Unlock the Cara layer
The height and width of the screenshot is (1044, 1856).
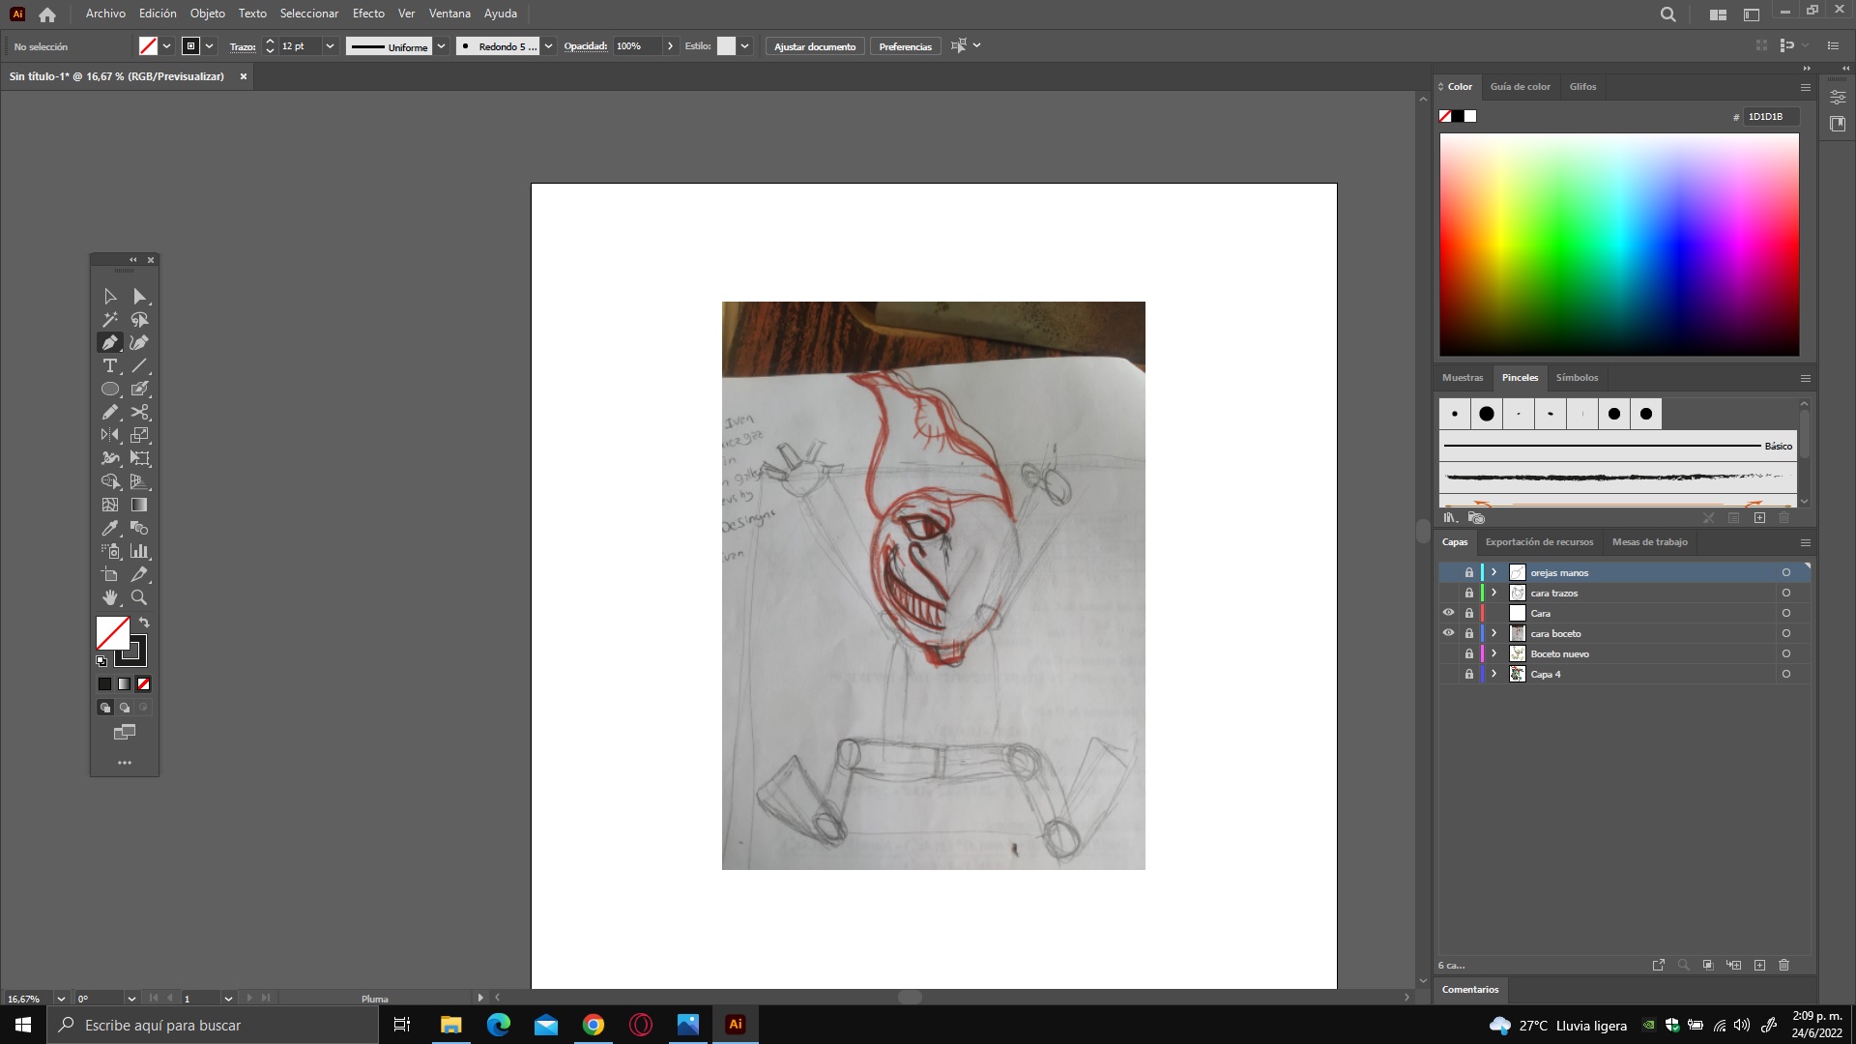[1469, 614]
